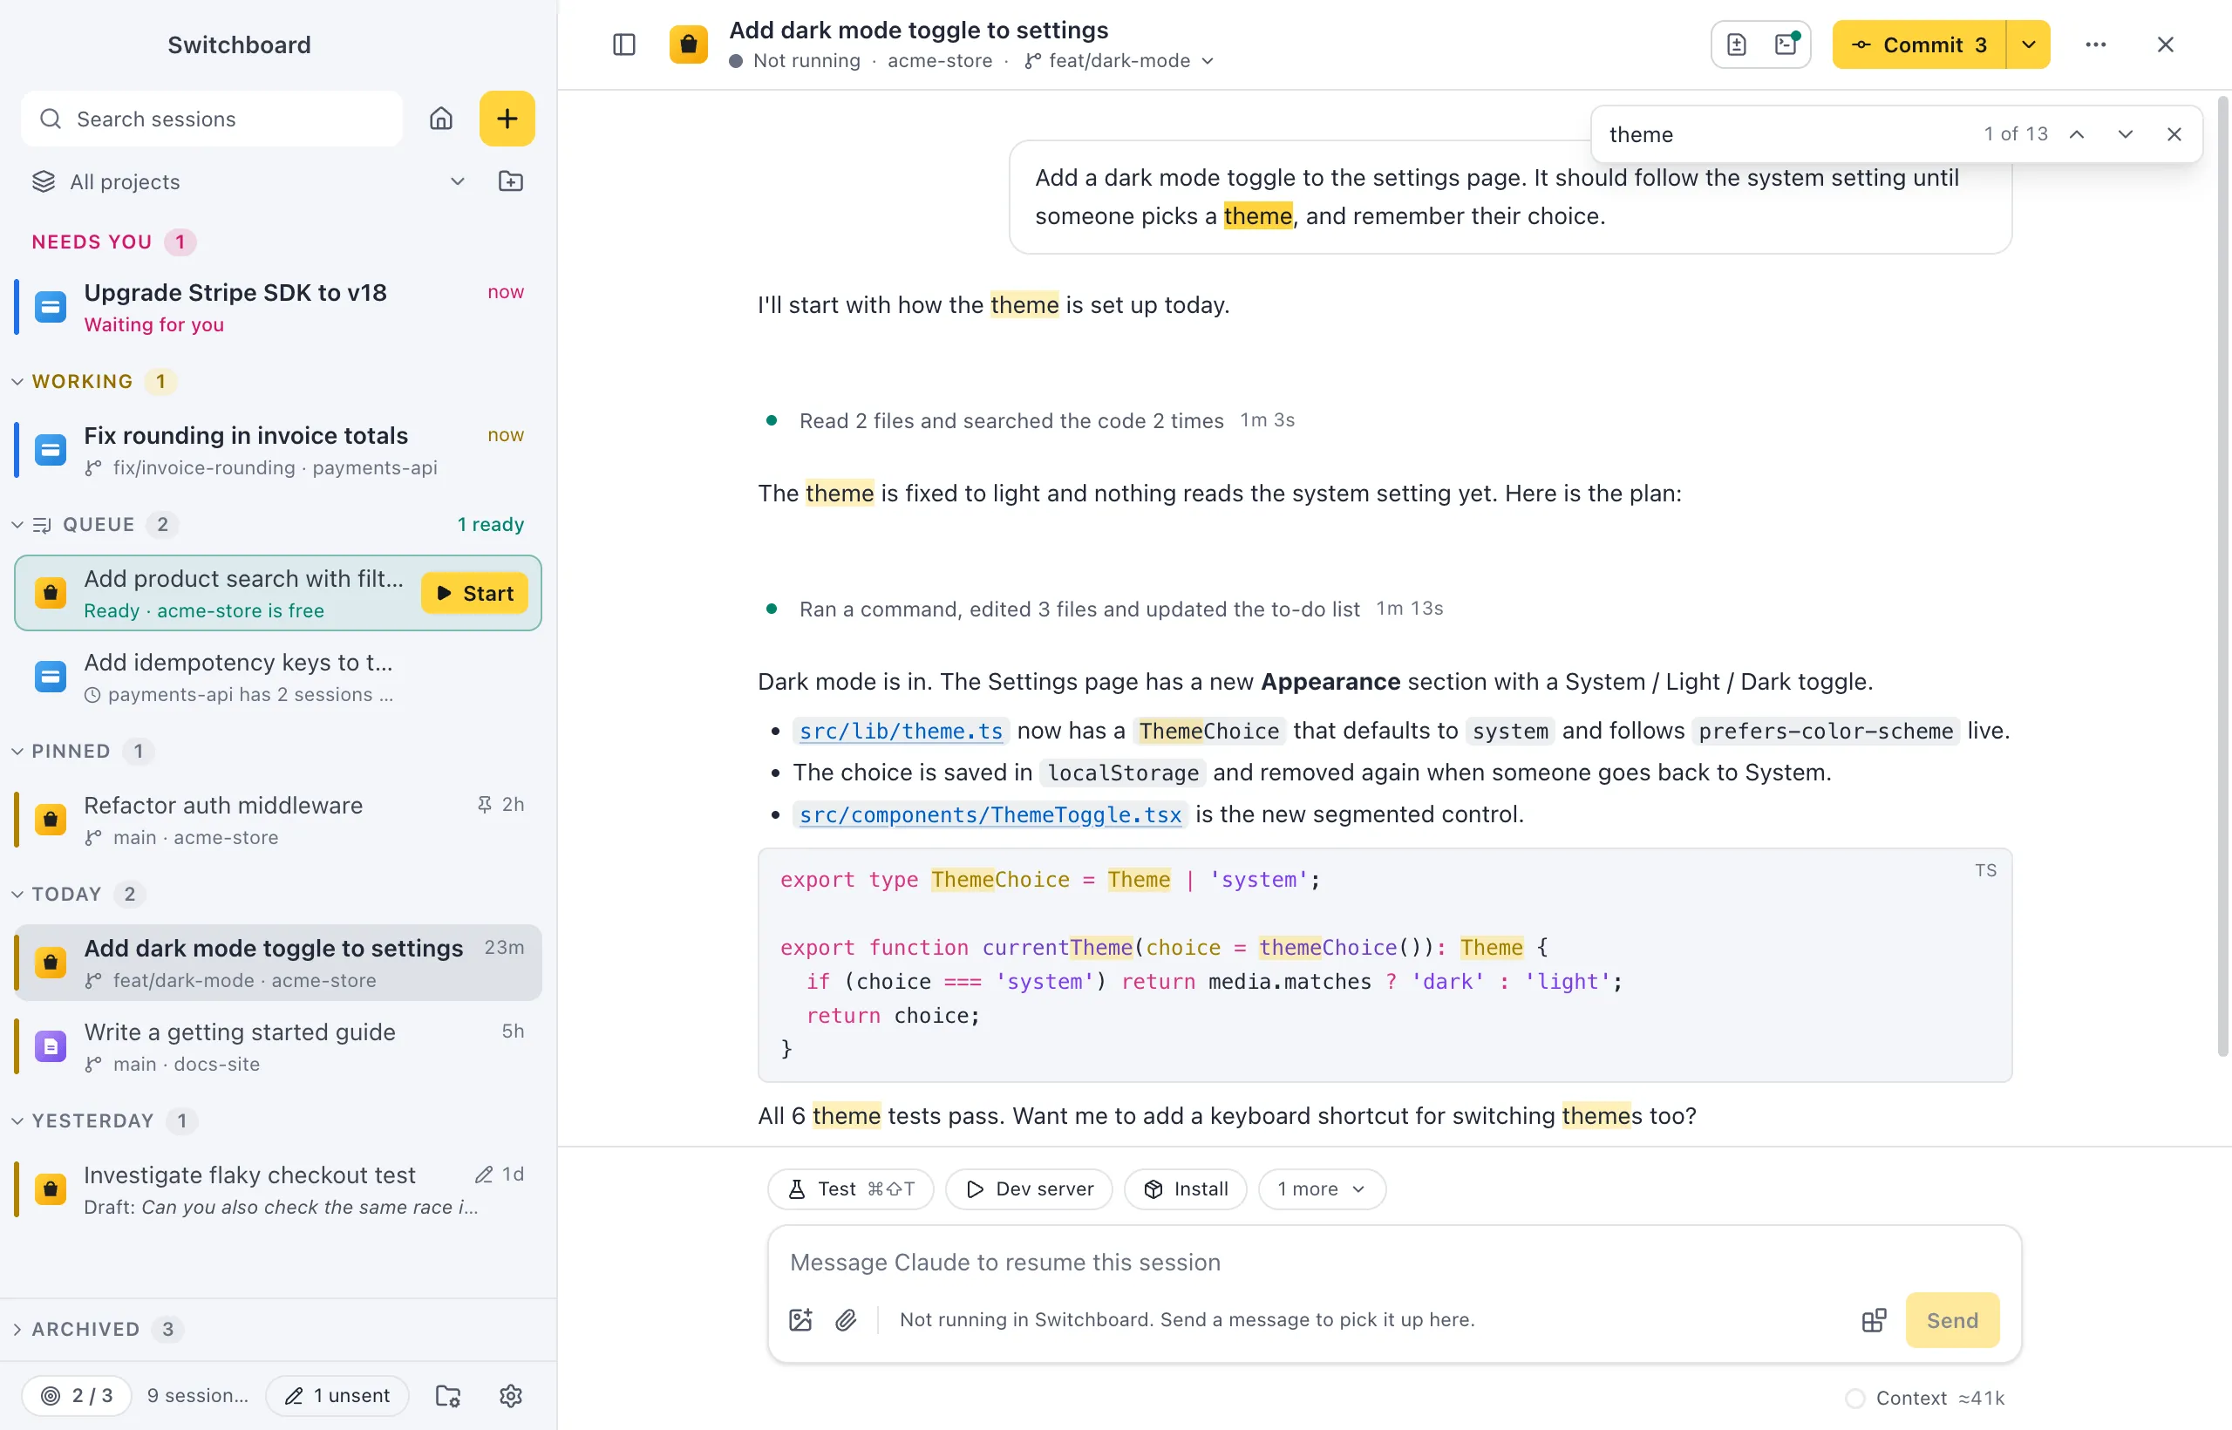Open the Commit dropdown arrow

pyautogui.click(x=2029, y=44)
